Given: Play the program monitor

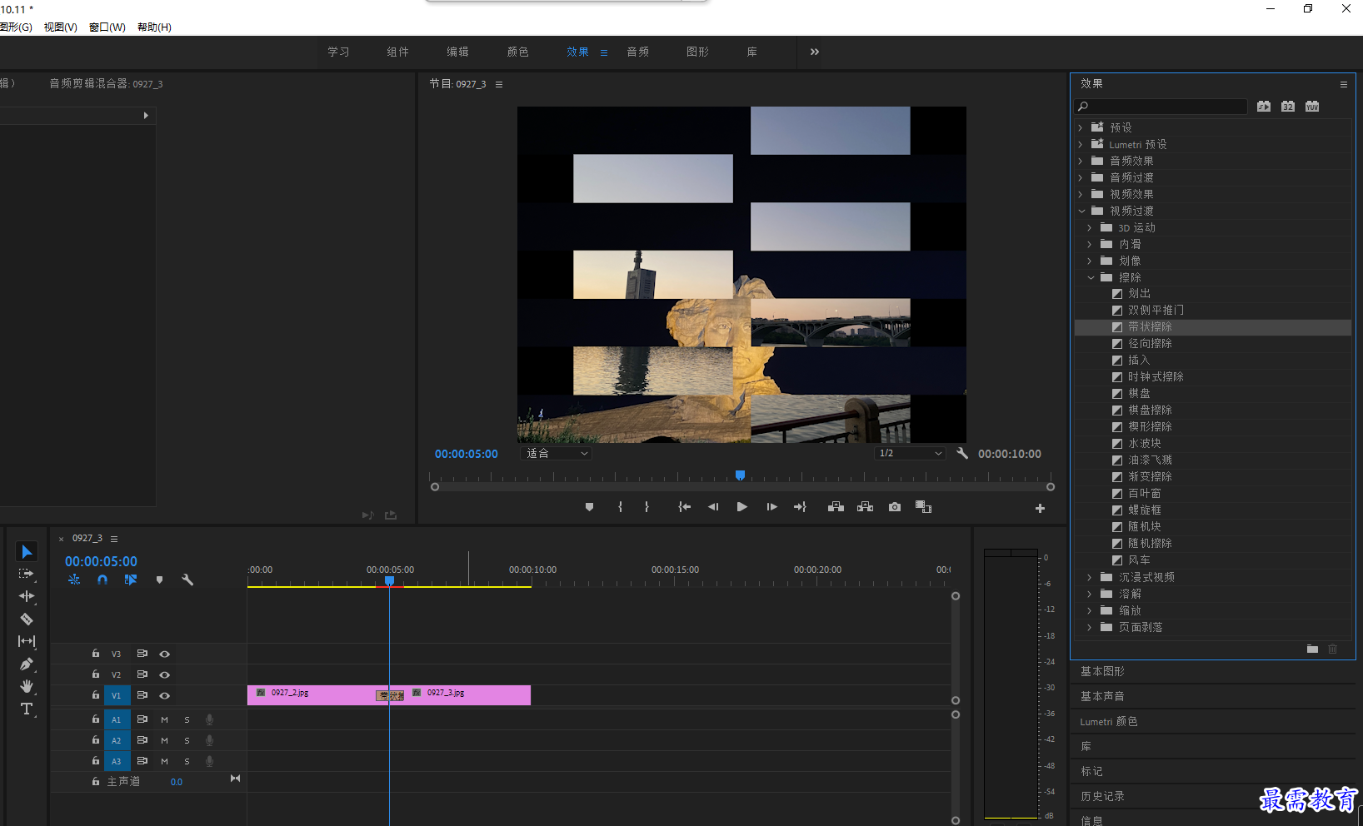Looking at the screenshot, I should click(x=741, y=507).
